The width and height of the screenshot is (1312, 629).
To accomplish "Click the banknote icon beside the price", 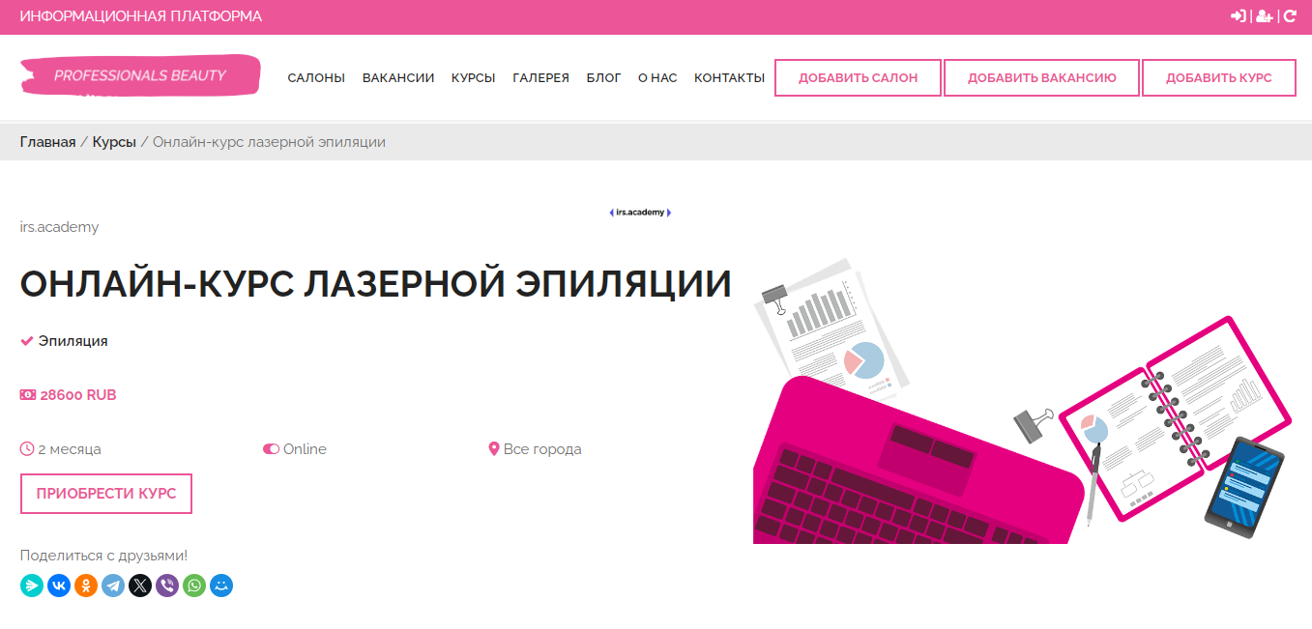I will coord(28,395).
